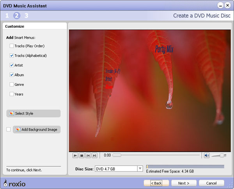Click the playback seek bar
This screenshot has width=234, height=189.
click(x=156, y=155)
